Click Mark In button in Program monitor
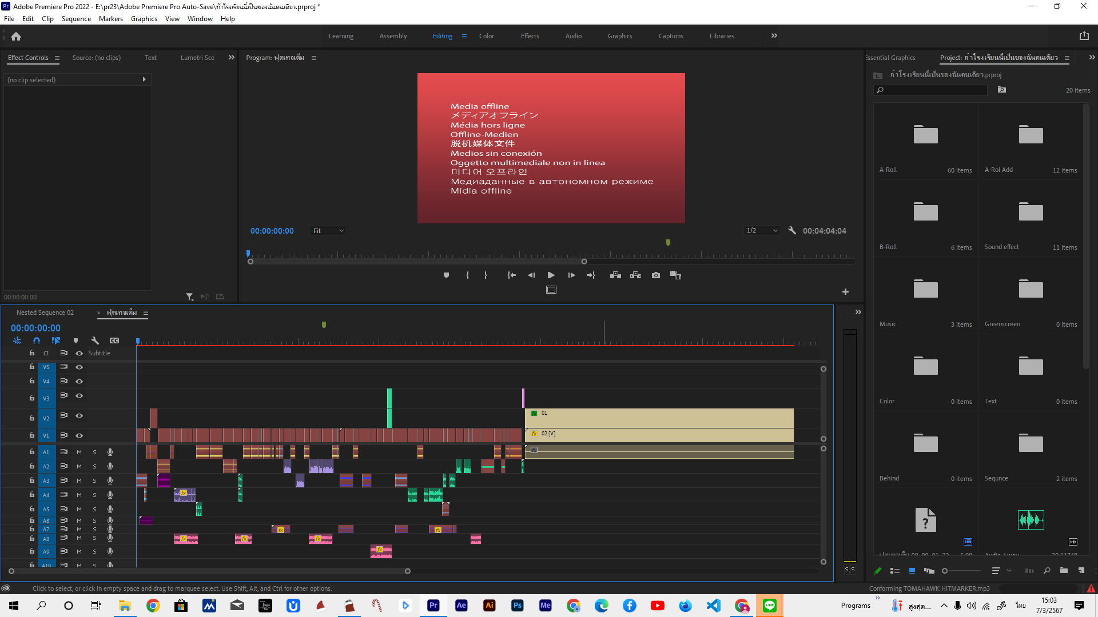1098x617 pixels. coord(467,275)
